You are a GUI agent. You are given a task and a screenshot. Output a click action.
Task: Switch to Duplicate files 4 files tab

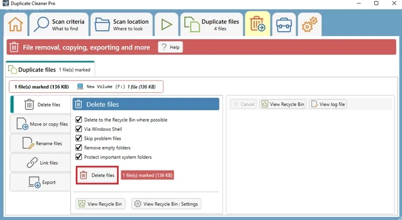(212, 25)
